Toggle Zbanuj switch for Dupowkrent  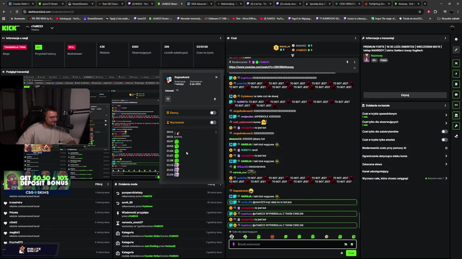click(213, 113)
